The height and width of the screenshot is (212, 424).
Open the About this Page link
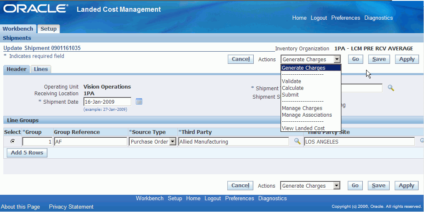point(21,207)
